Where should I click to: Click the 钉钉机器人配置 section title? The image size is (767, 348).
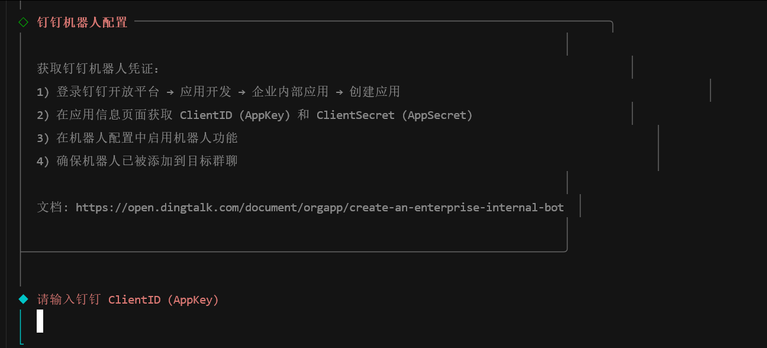point(82,22)
